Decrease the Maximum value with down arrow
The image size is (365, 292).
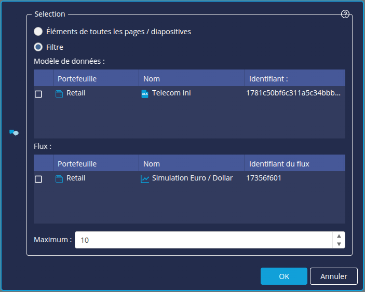[339, 244]
